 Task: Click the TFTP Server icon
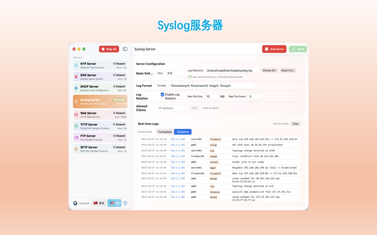[76, 126]
